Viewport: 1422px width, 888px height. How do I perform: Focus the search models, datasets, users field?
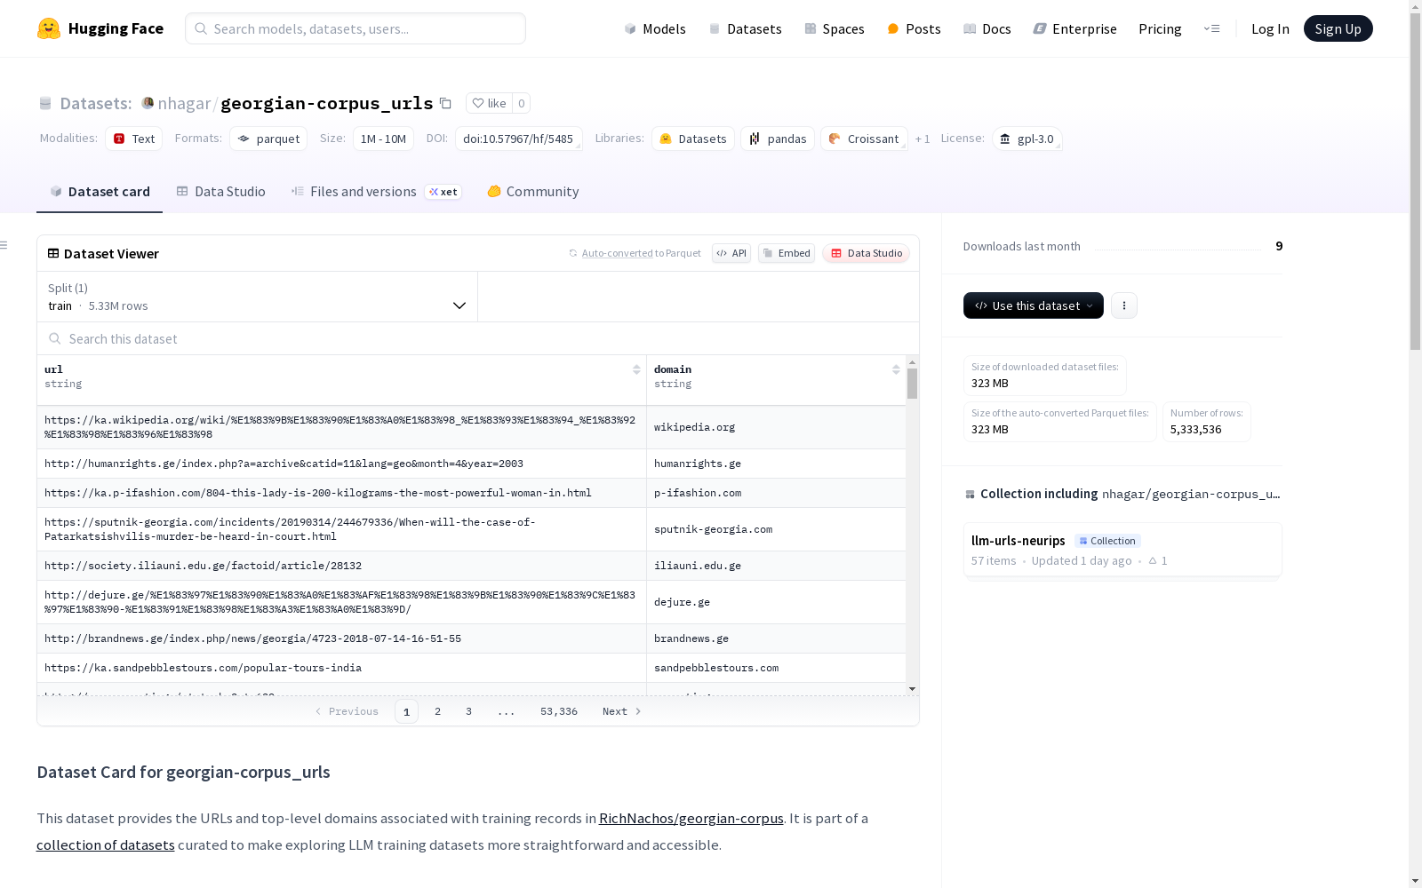[x=355, y=28]
